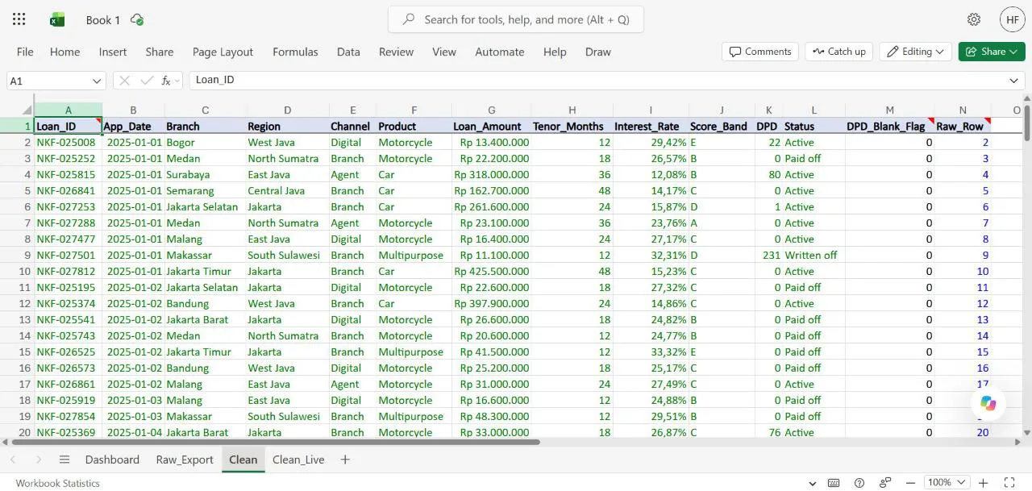Click the vertical scrollbar thumb
This screenshot has width=1032, height=491.
[x=1026, y=123]
